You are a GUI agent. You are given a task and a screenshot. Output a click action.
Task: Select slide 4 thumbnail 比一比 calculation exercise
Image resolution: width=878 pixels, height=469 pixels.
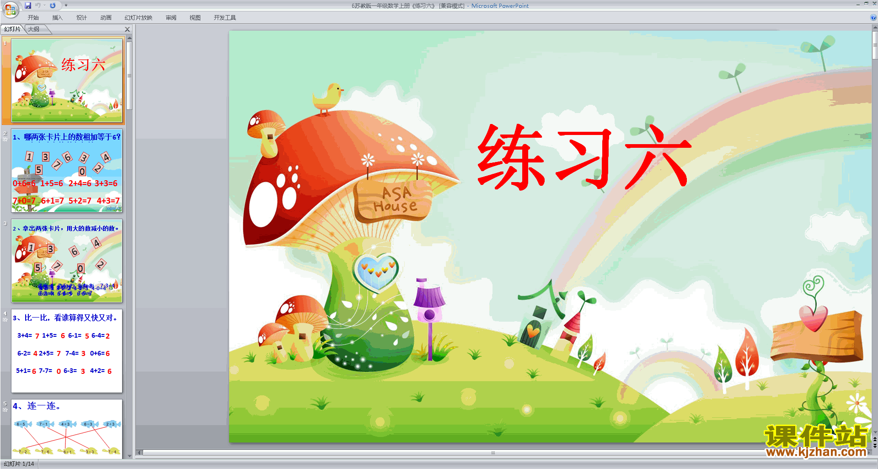pos(67,351)
